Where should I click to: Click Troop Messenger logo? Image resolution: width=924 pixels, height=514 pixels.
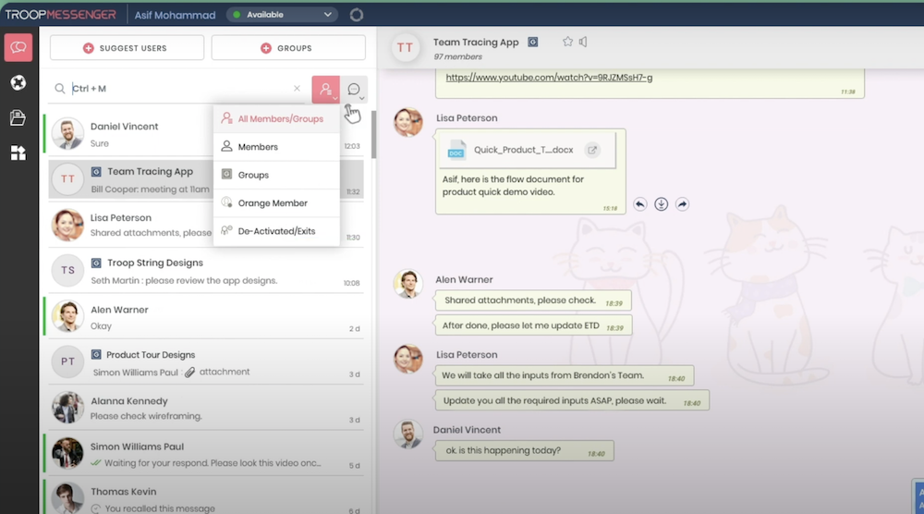[x=61, y=15]
